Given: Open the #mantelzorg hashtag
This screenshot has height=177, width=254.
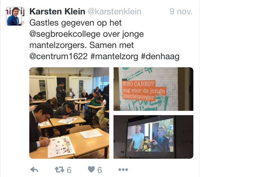Looking at the screenshot, I should pyautogui.click(x=115, y=56).
